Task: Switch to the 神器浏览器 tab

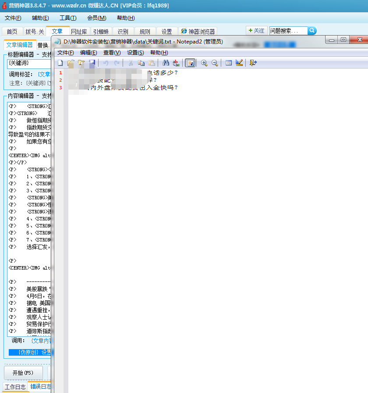Action: pos(198,32)
